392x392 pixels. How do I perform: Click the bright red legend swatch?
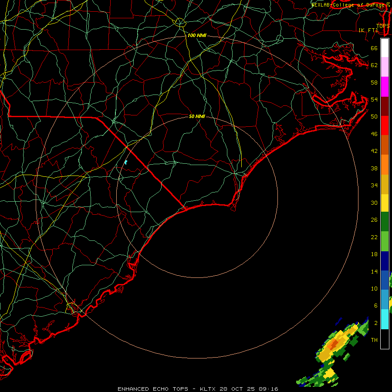pyautogui.click(x=385, y=125)
